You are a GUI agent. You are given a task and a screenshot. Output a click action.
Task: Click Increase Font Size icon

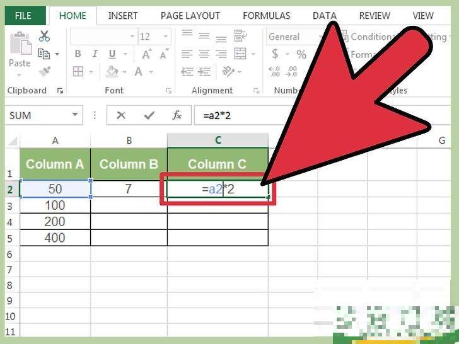click(146, 54)
